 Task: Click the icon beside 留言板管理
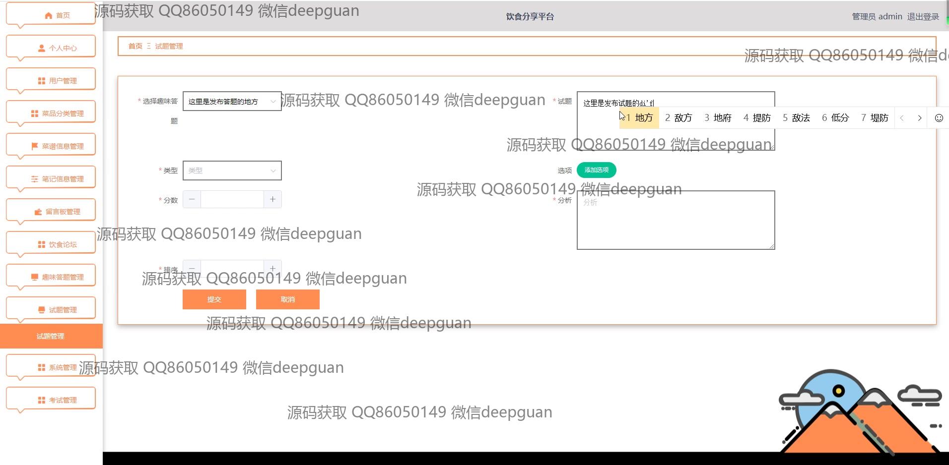[38, 212]
